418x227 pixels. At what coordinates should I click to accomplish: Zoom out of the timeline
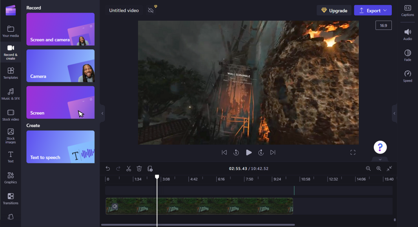[x=368, y=168]
